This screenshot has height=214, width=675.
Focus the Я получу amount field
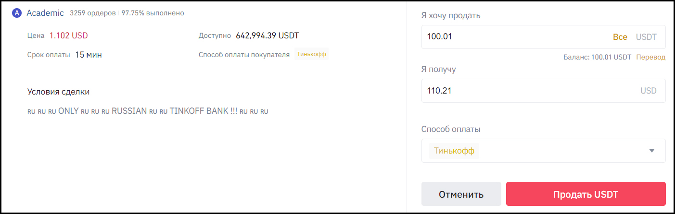pos(543,91)
